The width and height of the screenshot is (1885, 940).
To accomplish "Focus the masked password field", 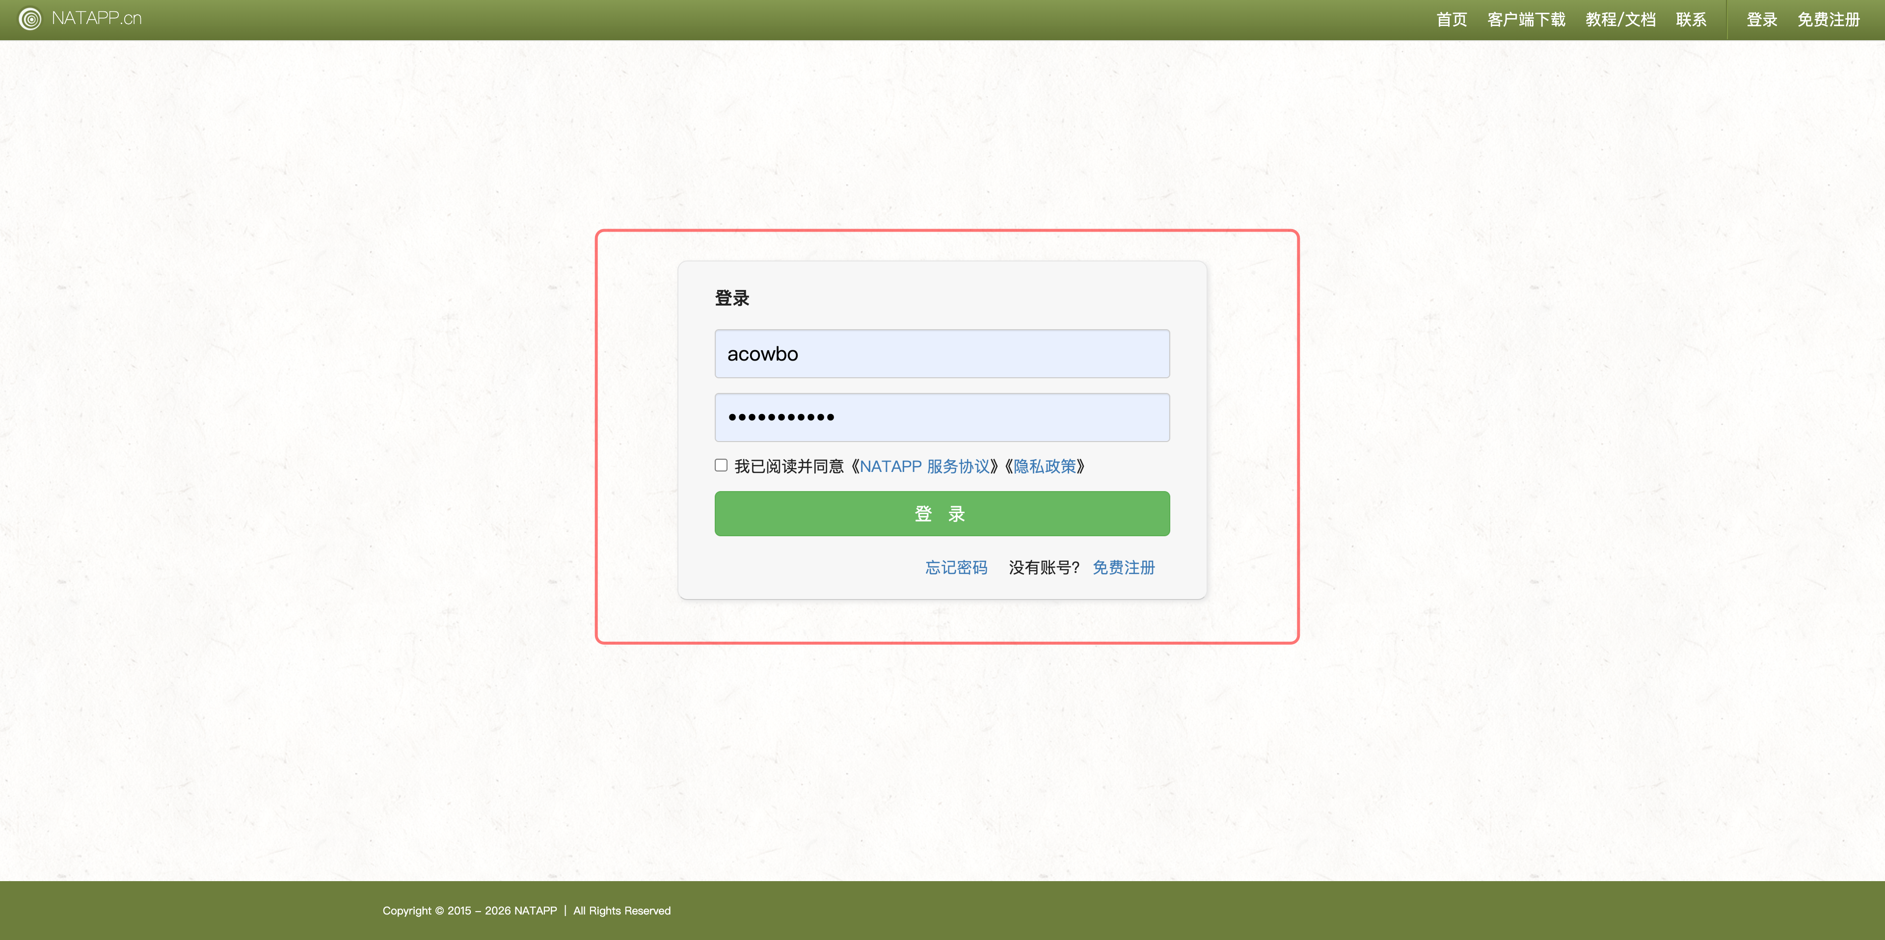I will point(942,418).
